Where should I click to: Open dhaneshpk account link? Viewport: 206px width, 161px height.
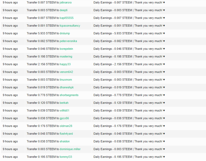(67, 88)
